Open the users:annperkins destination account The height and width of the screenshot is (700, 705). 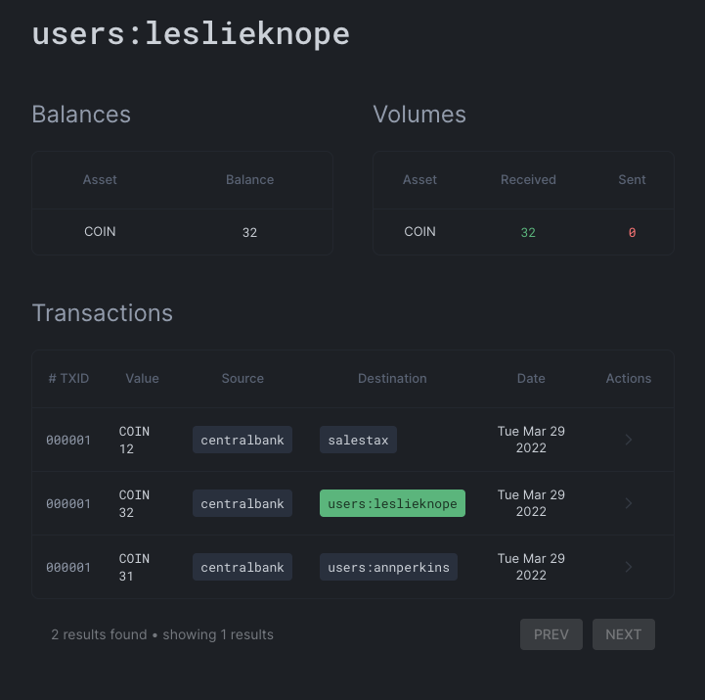point(388,568)
